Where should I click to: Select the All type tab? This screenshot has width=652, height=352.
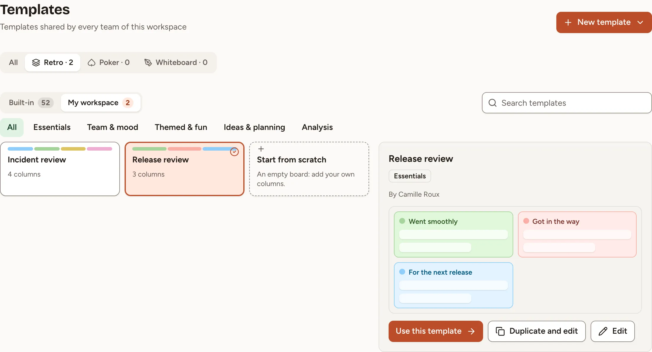[13, 63]
